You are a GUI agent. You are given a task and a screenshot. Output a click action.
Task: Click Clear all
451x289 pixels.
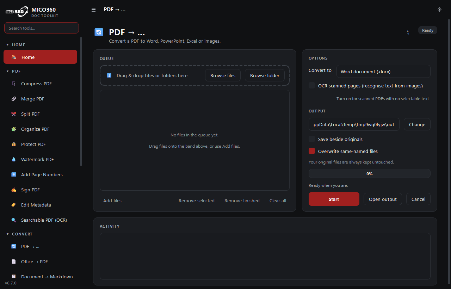click(x=278, y=201)
